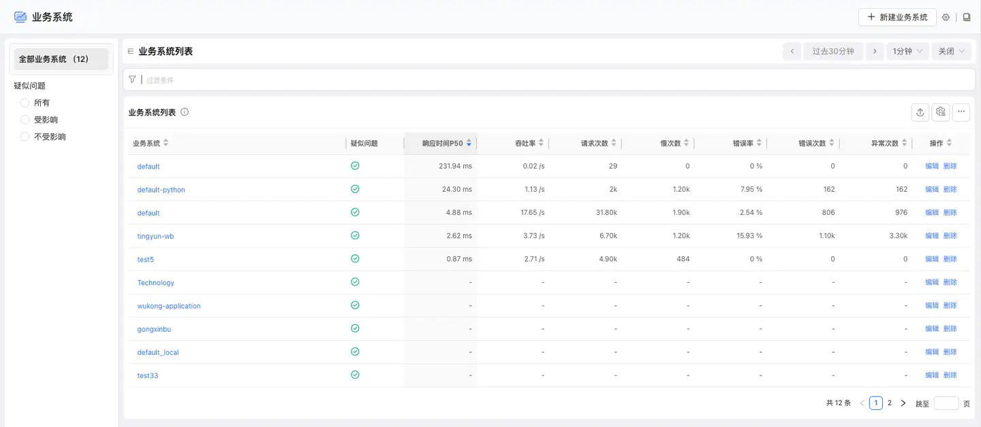
Task: Open the 关闭 auto-refresh dropdown
Action: (951, 52)
